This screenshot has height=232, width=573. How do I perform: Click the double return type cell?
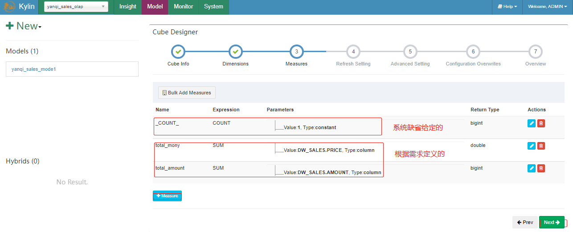(478, 145)
